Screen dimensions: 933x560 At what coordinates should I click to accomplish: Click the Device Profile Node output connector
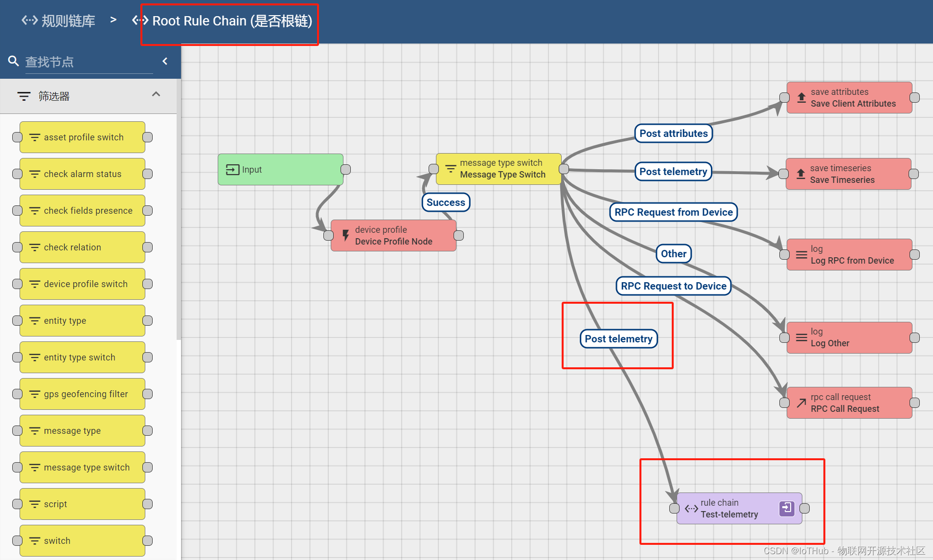click(459, 236)
